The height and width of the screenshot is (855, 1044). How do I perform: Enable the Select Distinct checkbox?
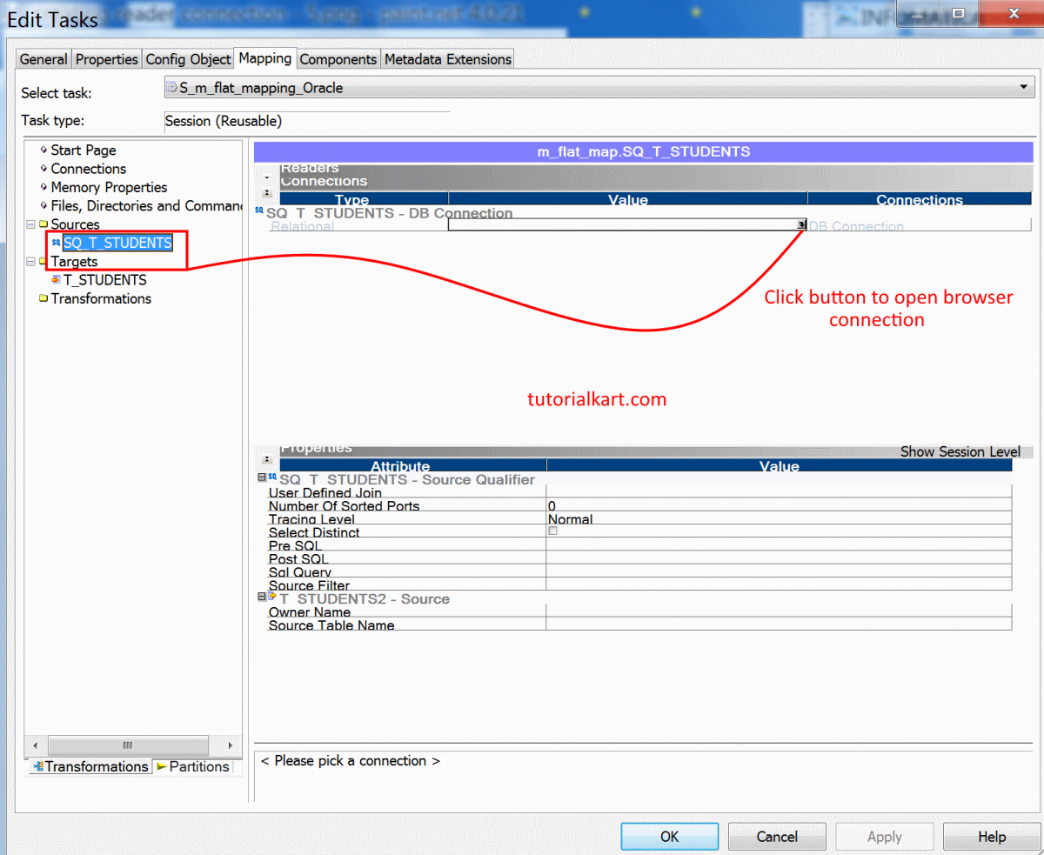552,530
